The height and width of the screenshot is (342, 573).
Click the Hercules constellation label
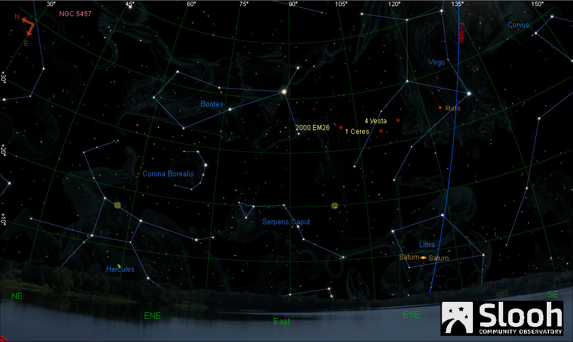pyautogui.click(x=120, y=269)
